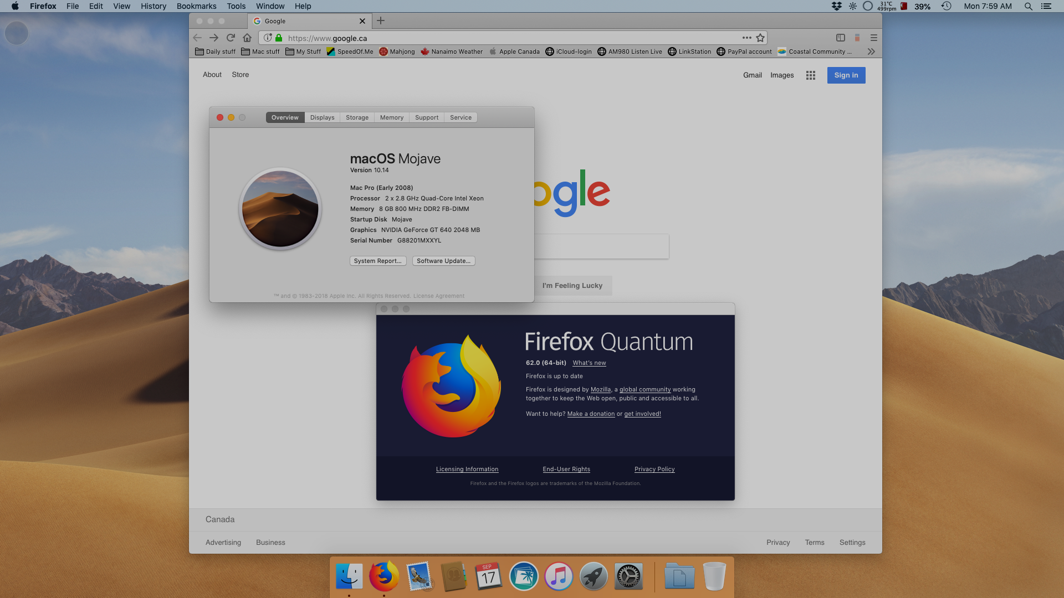Open Spotlight search in menu bar
The image size is (1064, 598).
point(1028,6)
